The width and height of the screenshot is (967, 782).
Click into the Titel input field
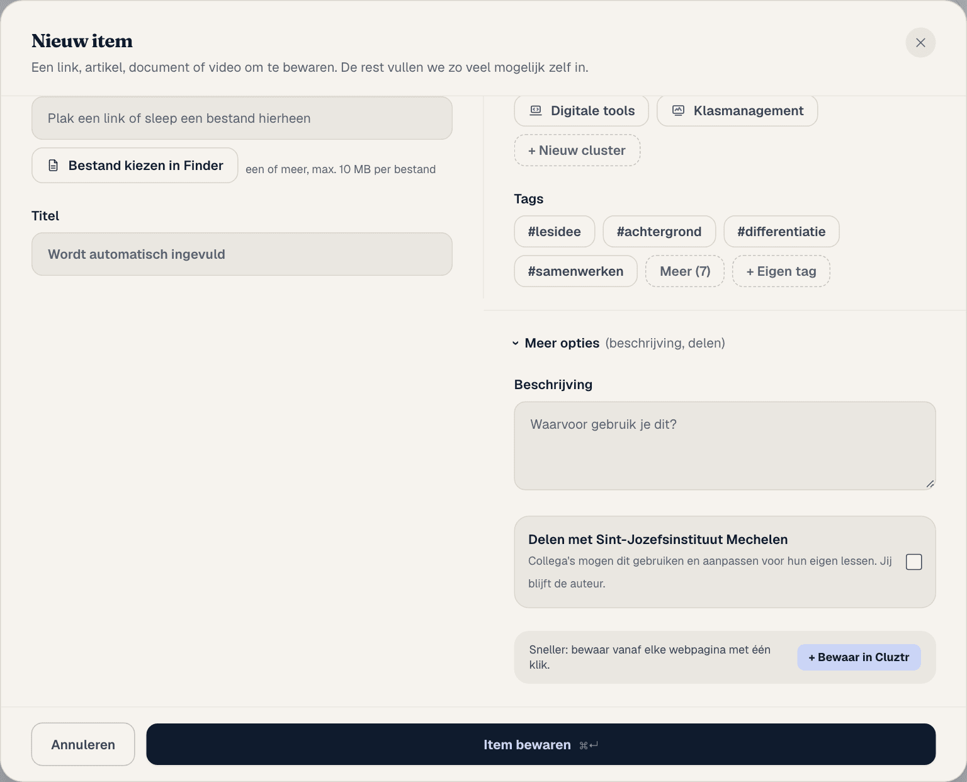242,254
